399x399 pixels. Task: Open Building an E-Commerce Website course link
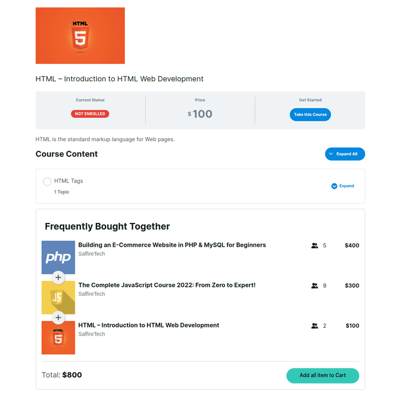172,245
